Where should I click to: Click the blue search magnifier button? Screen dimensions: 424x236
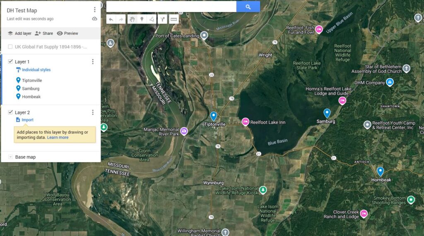coord(248,7)
